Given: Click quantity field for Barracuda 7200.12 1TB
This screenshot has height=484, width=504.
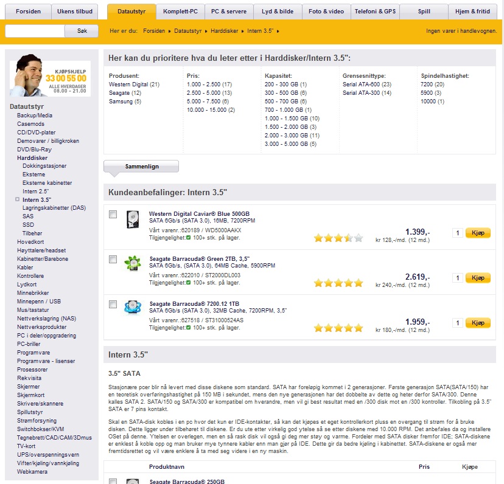Looking at the screenshot, I should [457, 323].
